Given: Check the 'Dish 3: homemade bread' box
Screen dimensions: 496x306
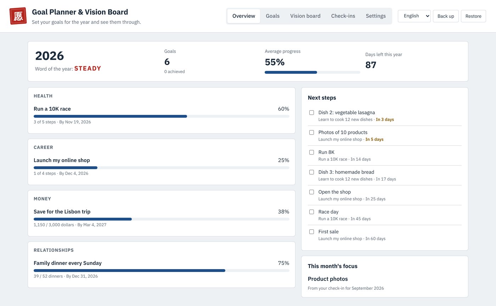Looking at the screenshot, I should [x=312, y=172].
